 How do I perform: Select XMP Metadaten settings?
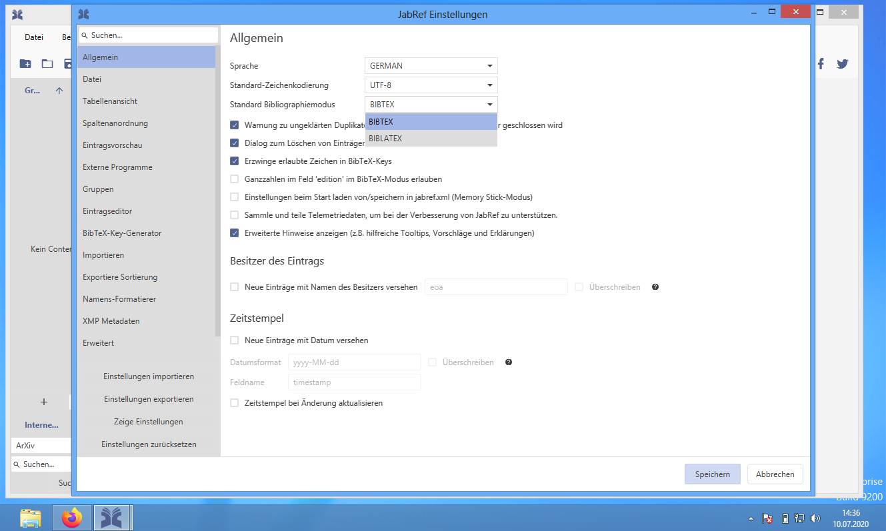click(146, 321)
